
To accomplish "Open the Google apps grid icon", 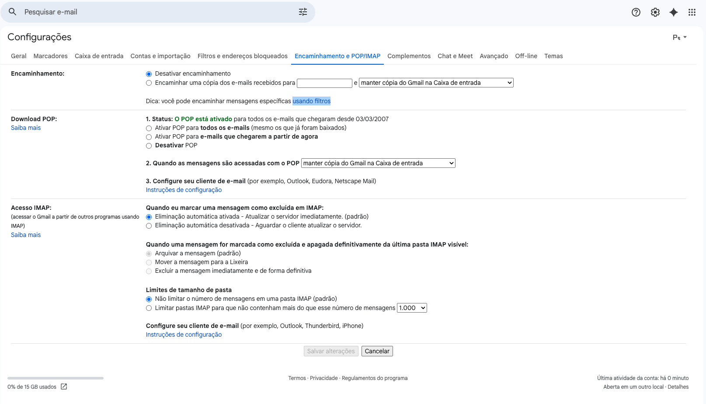I will coord(692,12).
